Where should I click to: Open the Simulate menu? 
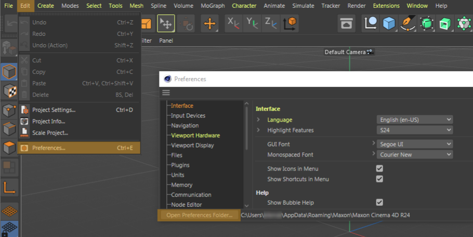coord(303,6)
